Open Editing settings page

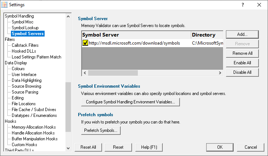tap(18, 98)
